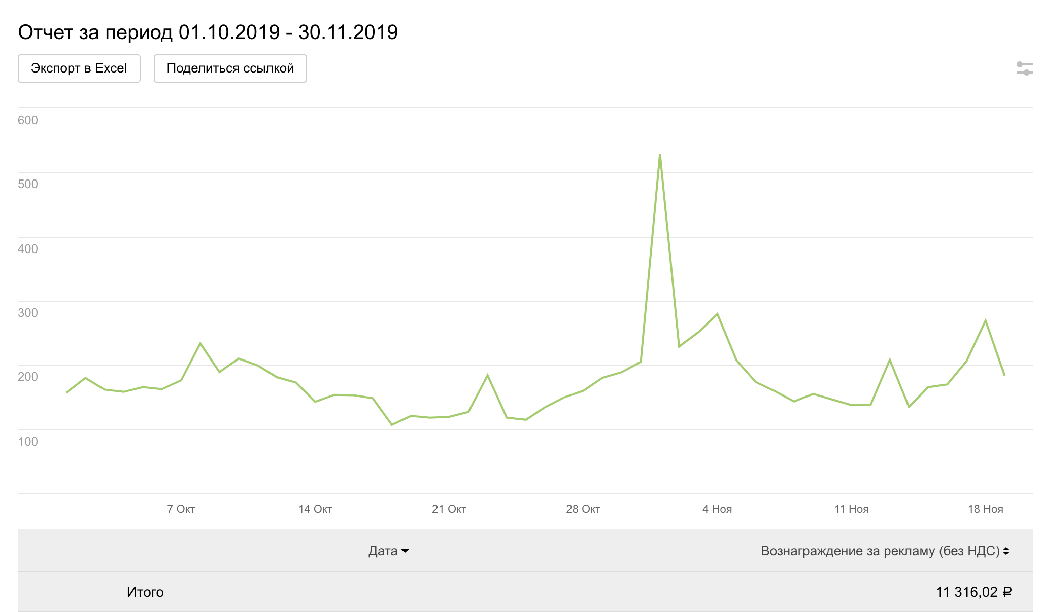Click the sort arrow next to Дата
Viewport: 1041px width, 612px height.
[x=405, y=551]
